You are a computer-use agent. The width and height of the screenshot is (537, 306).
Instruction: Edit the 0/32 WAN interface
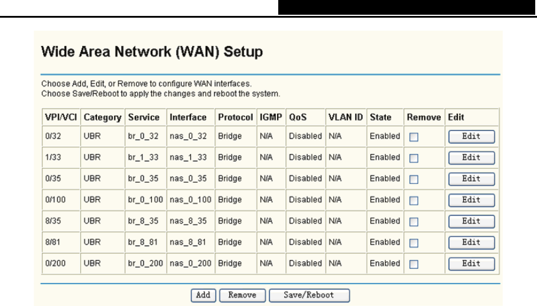click(x=471, y=137)
